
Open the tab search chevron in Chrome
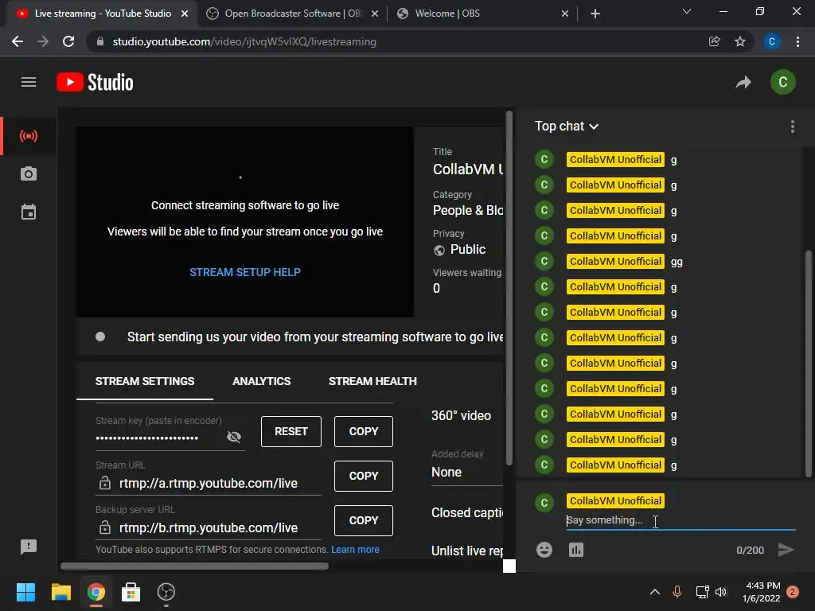[x=687, y=11]
